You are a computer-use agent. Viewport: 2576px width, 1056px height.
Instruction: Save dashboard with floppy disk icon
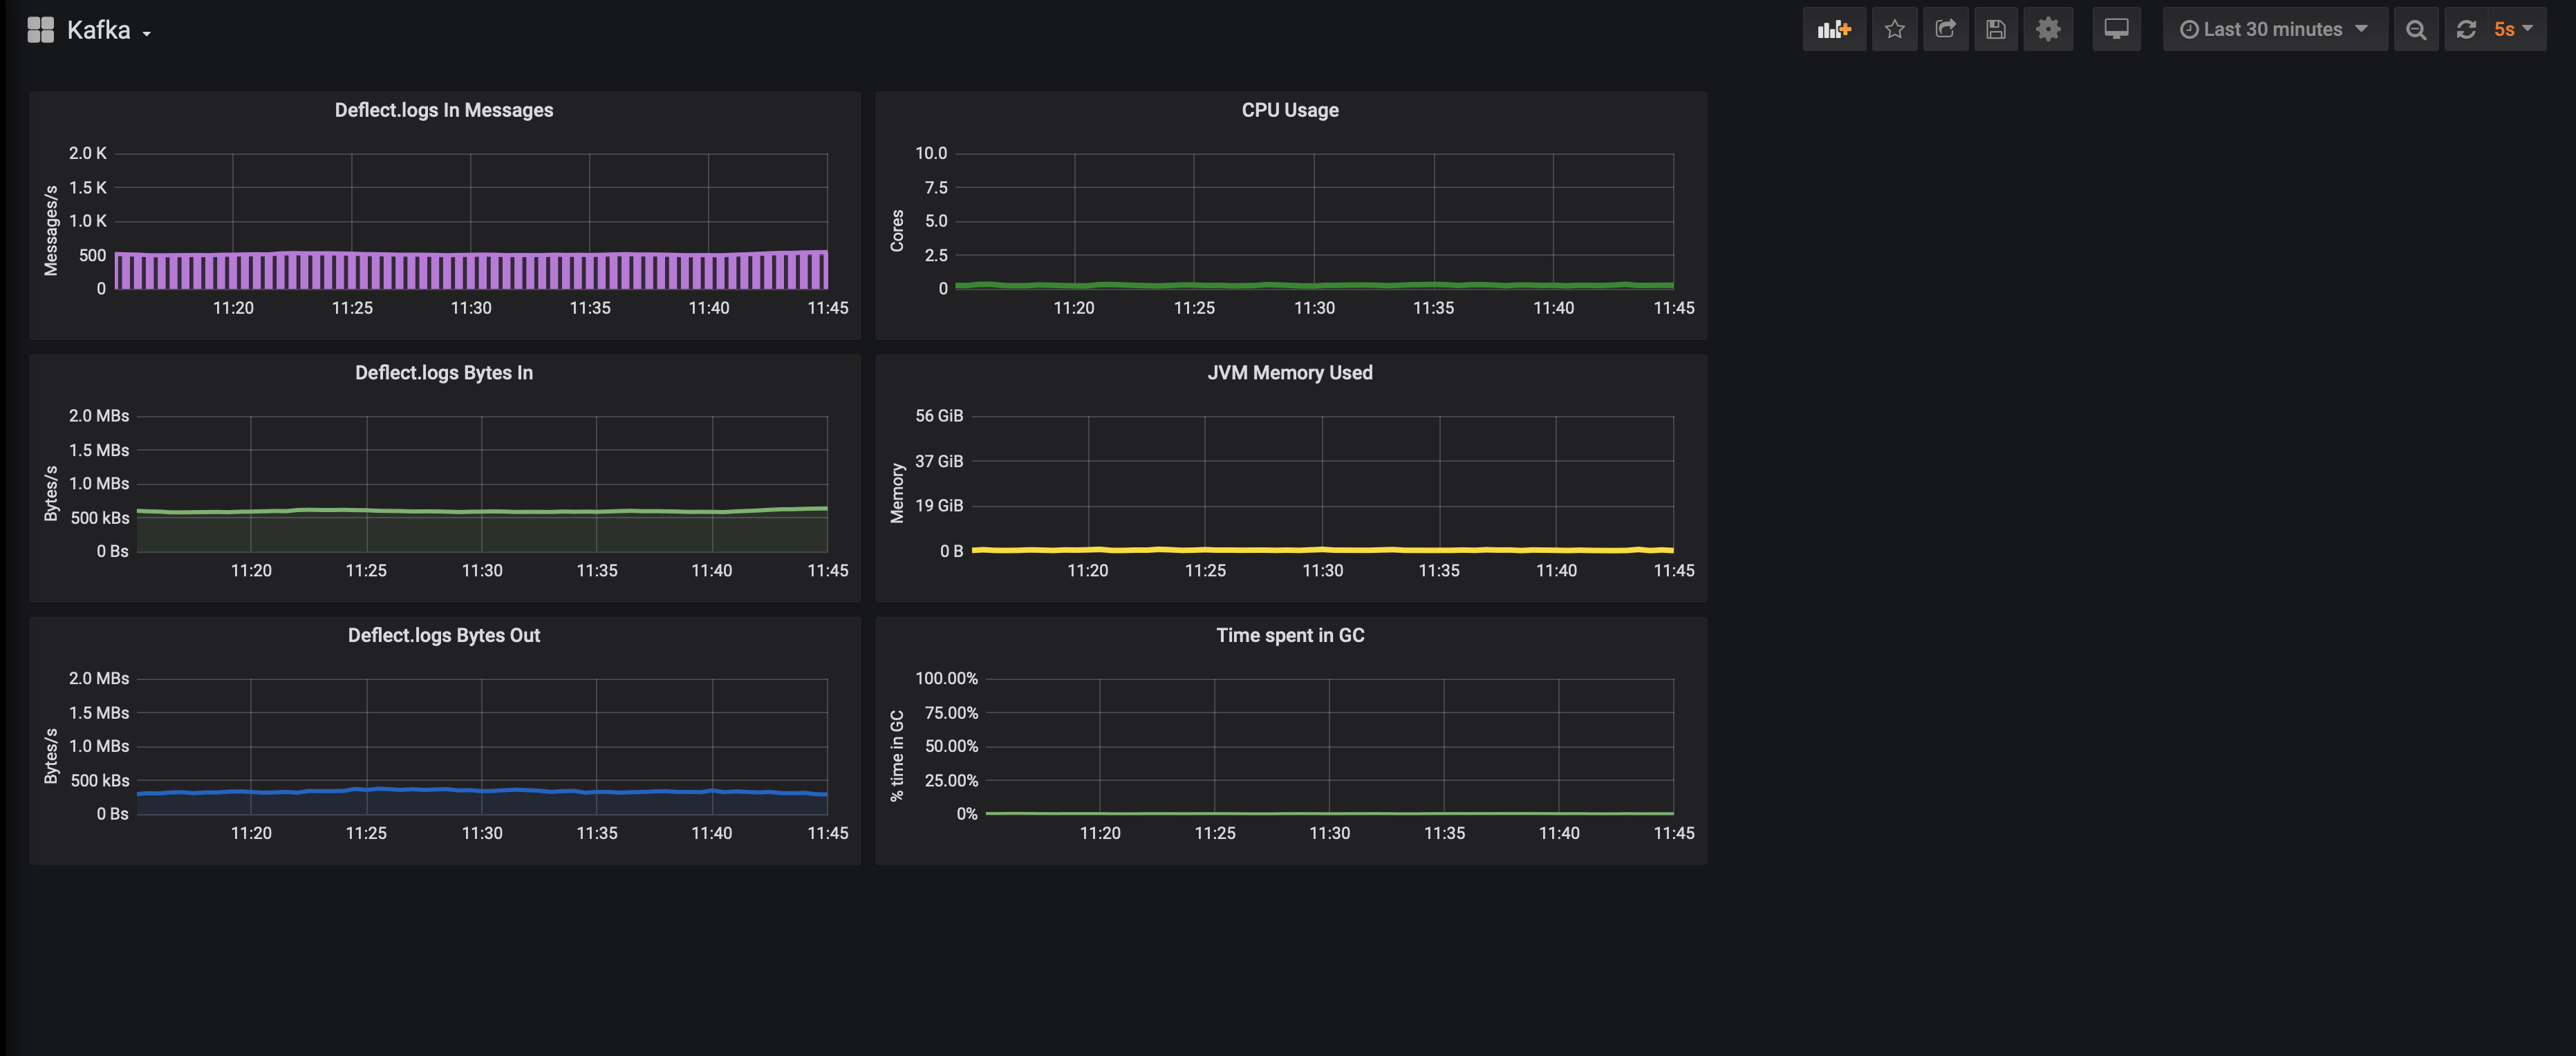click(1996, 30)
